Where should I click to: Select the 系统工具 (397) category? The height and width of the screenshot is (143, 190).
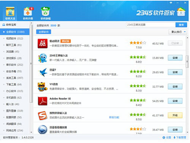tap(14, 78)
